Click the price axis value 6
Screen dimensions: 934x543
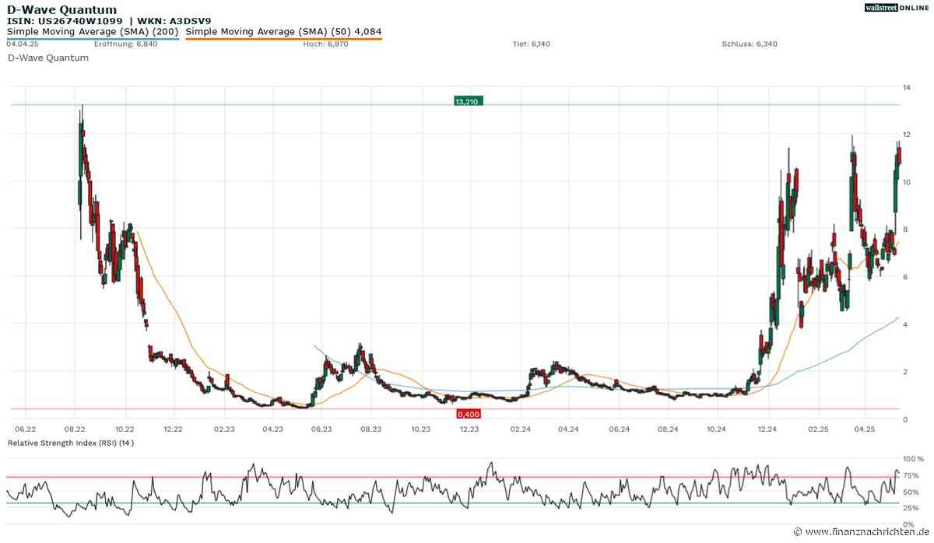point(905,276)
